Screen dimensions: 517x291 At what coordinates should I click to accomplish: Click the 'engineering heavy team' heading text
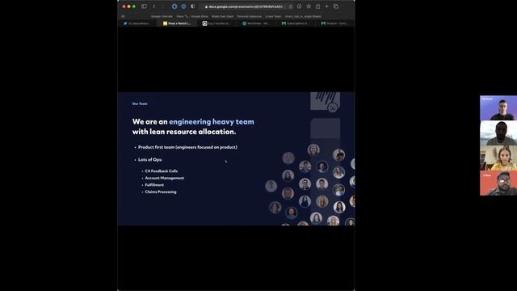[212, 122]
